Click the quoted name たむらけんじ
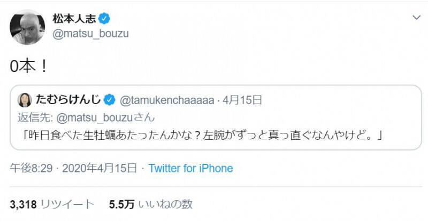The height and width of the screenshot is (221, 428). 68,99
